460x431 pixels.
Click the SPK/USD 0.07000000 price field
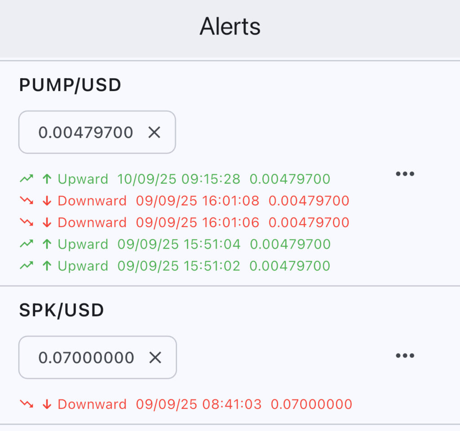[x=86, y=357]
